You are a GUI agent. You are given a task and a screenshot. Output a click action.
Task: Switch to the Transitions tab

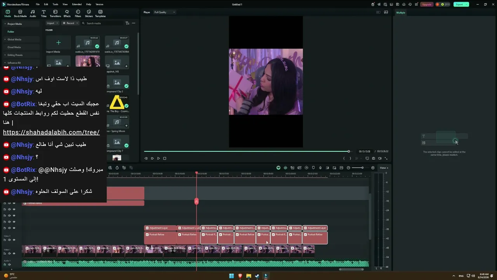(x=56, y=14)
